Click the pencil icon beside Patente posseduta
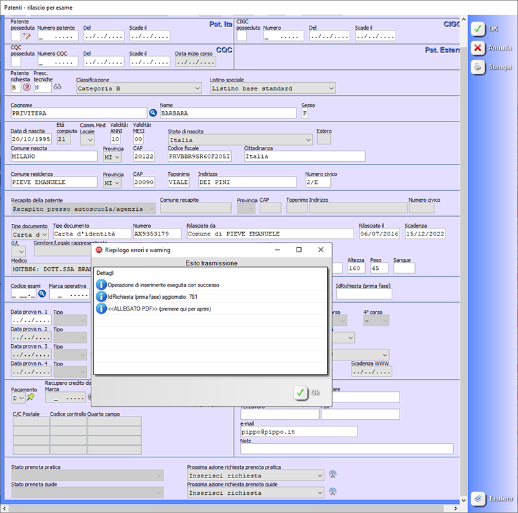The image size is (518, 513). [x=27, y=36]
